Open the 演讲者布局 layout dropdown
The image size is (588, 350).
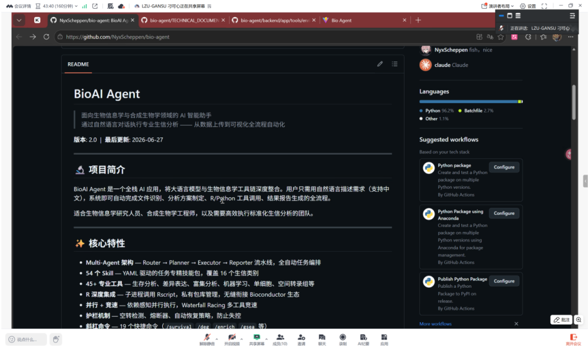[497, 6]
